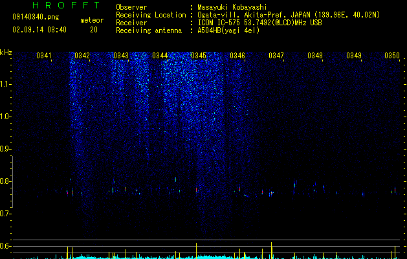Click the kHz axis unit label
Image resolution: width=407 pixels, height=259 pixels.
pos(6,52)
